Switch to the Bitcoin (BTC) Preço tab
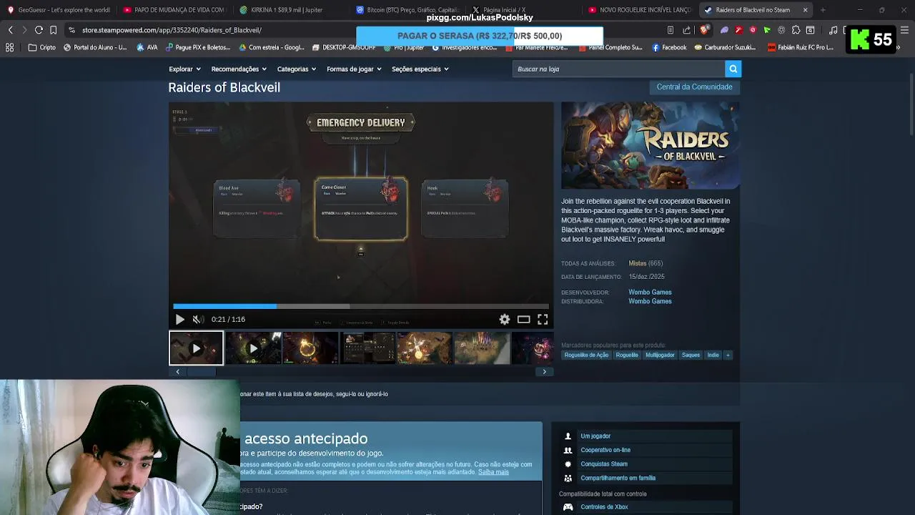Viewport: 915px width, 515px height. coord(407,10)
